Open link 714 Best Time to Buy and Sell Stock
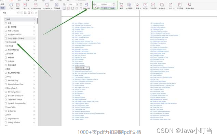Viewport: 217px width, 137px height. [89, 73]
